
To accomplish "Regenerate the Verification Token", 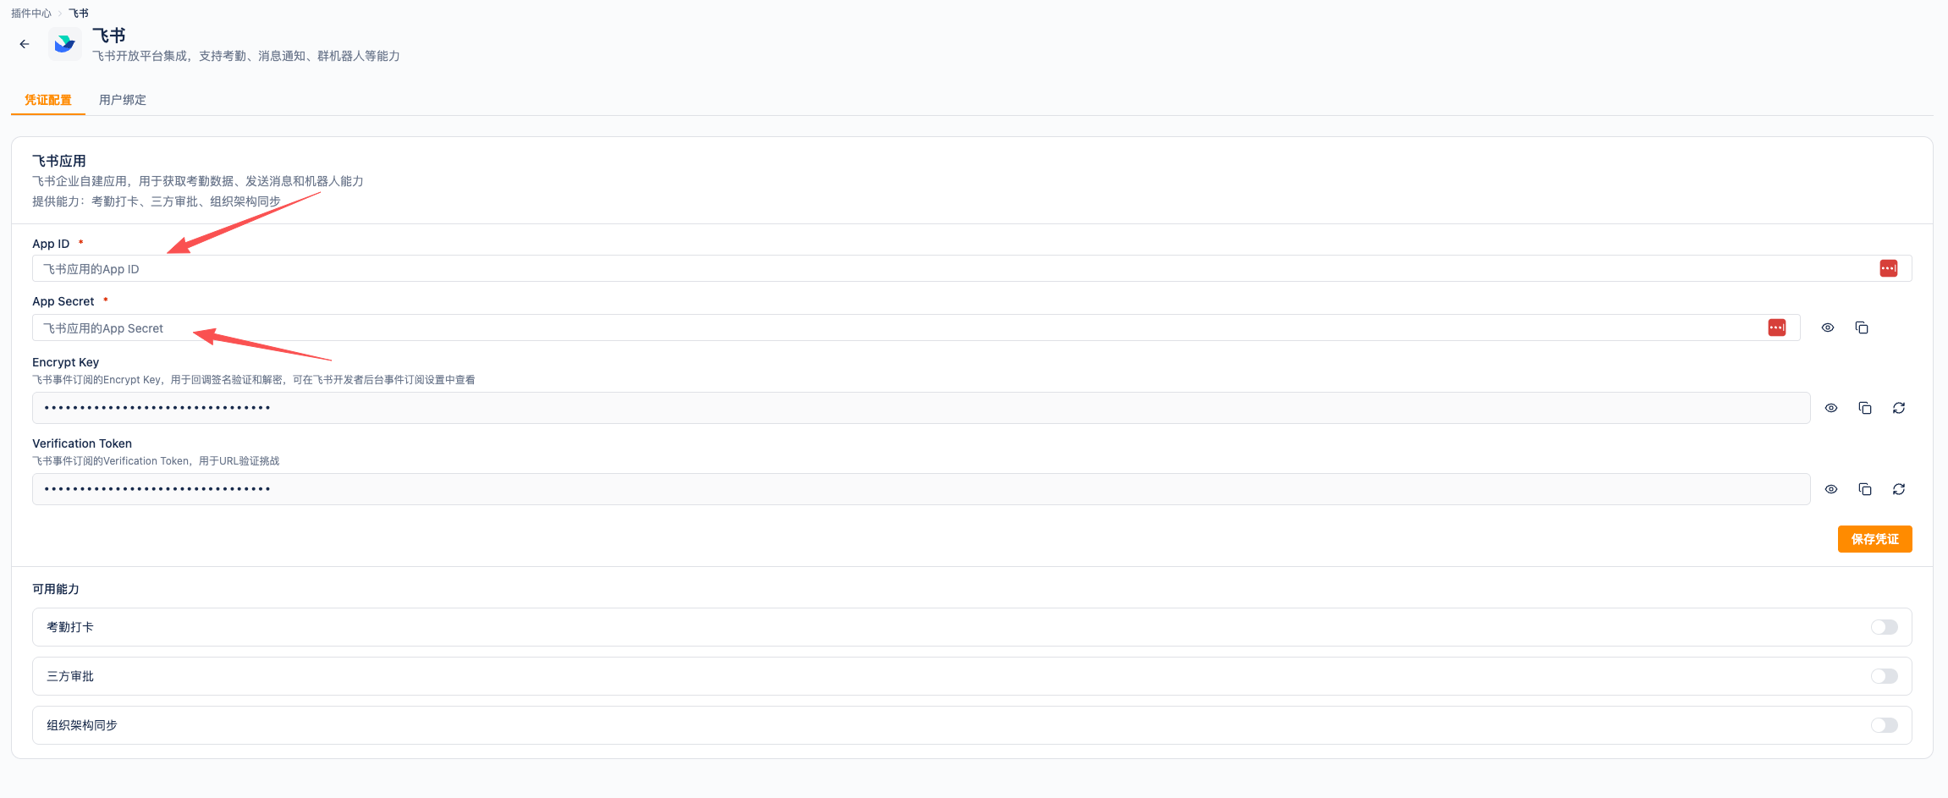I will (x=1899, y=489).
